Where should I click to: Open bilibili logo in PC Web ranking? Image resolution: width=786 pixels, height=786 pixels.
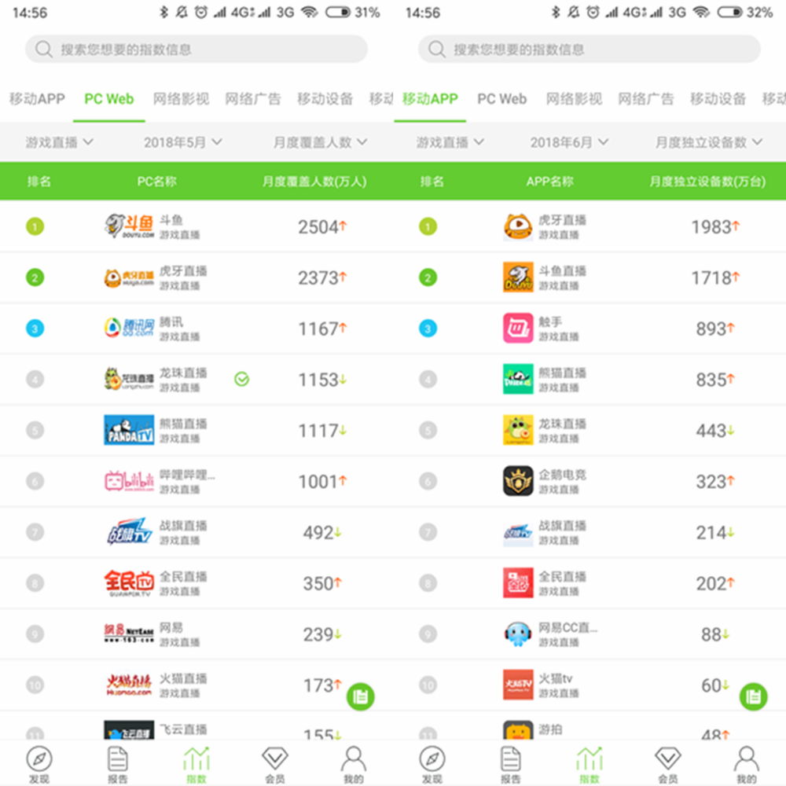click(x=129, y=481)
